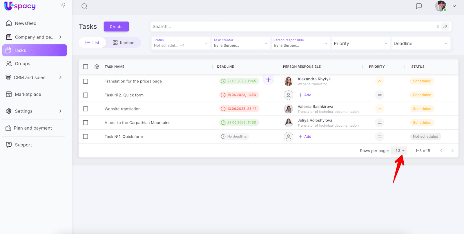The image size is (464, 234).
Task: Toggle the select-all tasks checkbox
Action: pos(86,67)
